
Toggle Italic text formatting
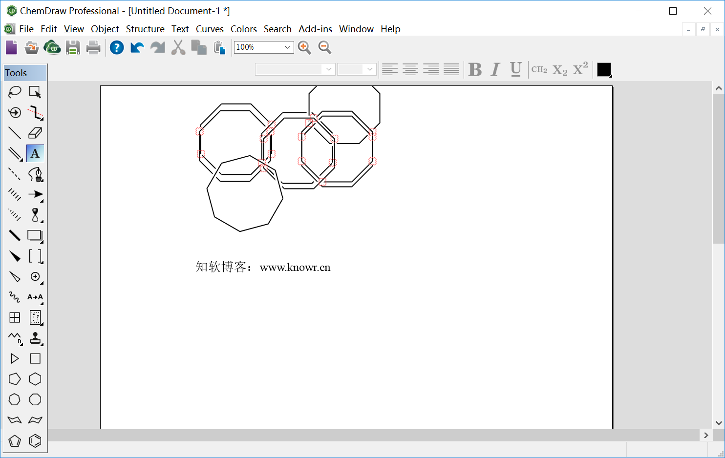click(x=495, y=69)
